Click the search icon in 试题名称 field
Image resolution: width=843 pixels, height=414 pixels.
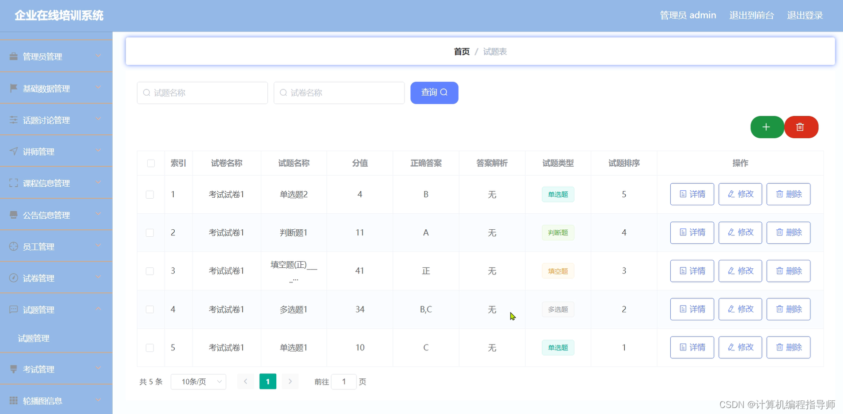click(x=147, y=93)
